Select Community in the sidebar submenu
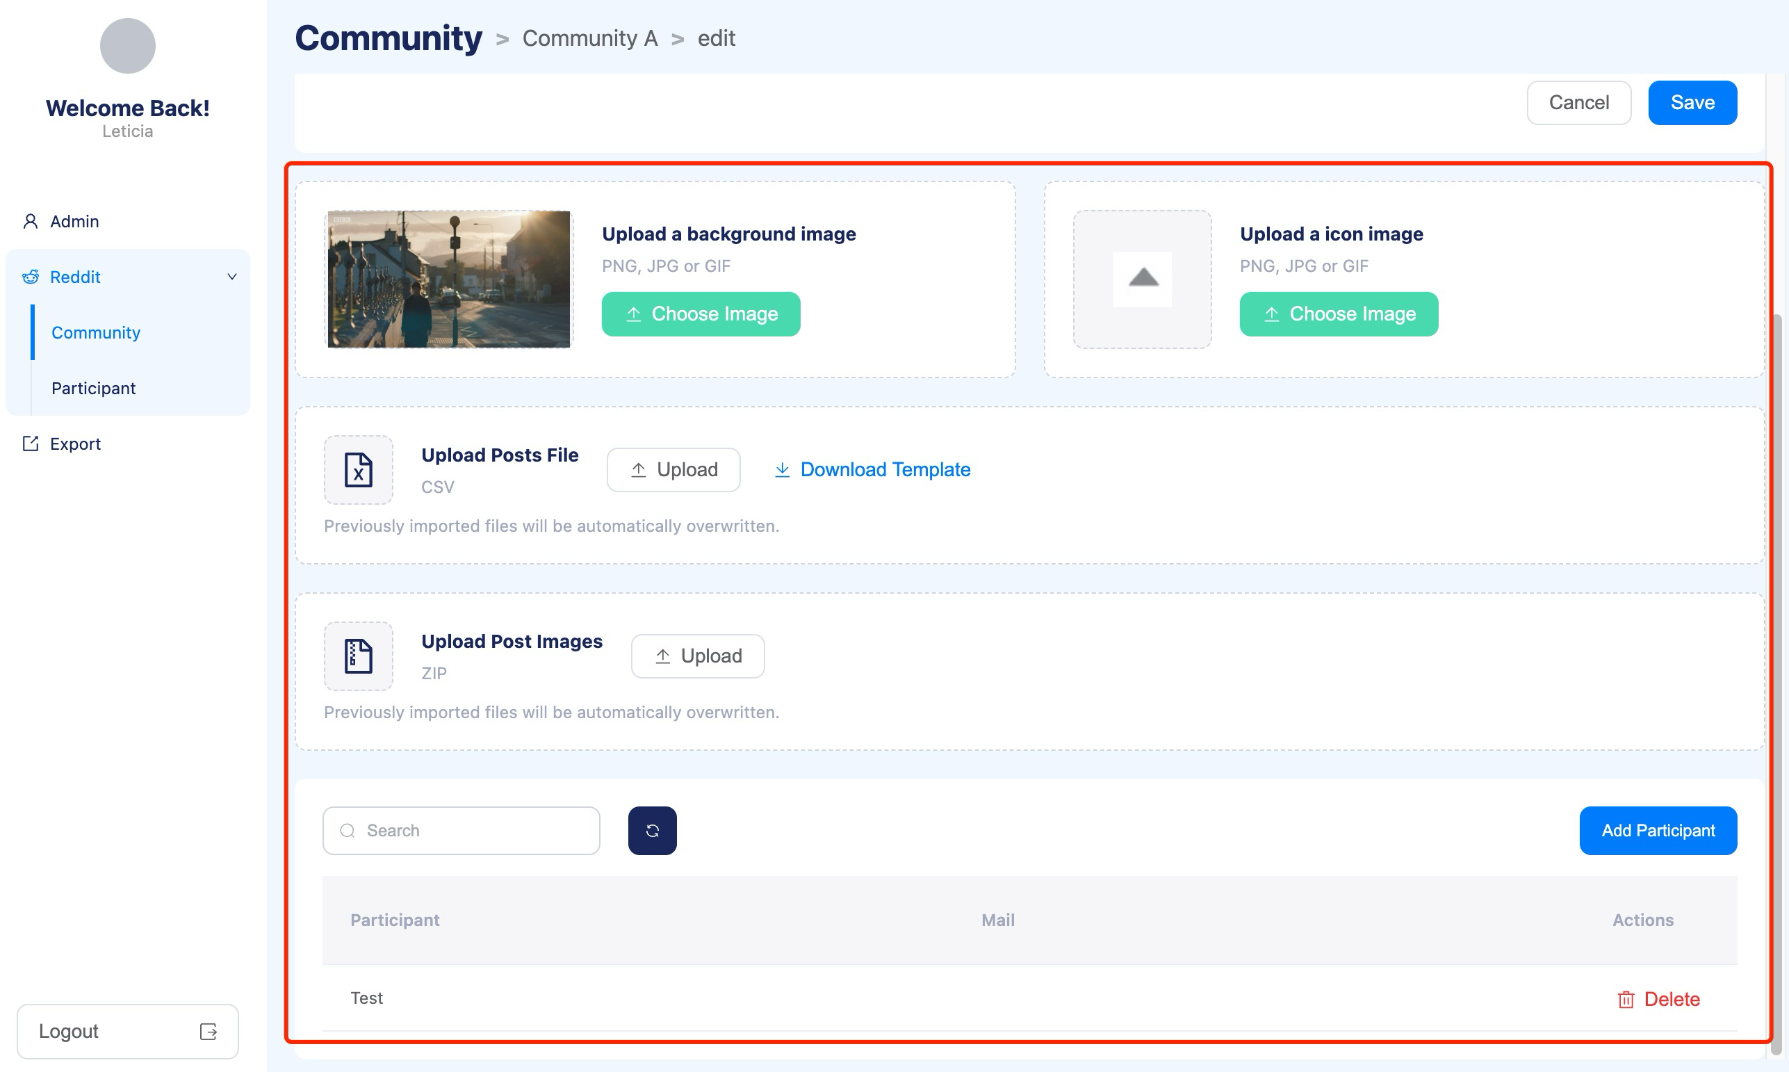Viewport: 1789px width, 1072px height. click(x=95, y=332)
